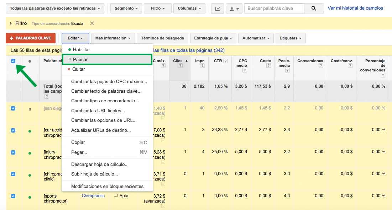Open help icon under Posic. media header
The height and width of the screenshot is (210, 392).
point(287,70)
